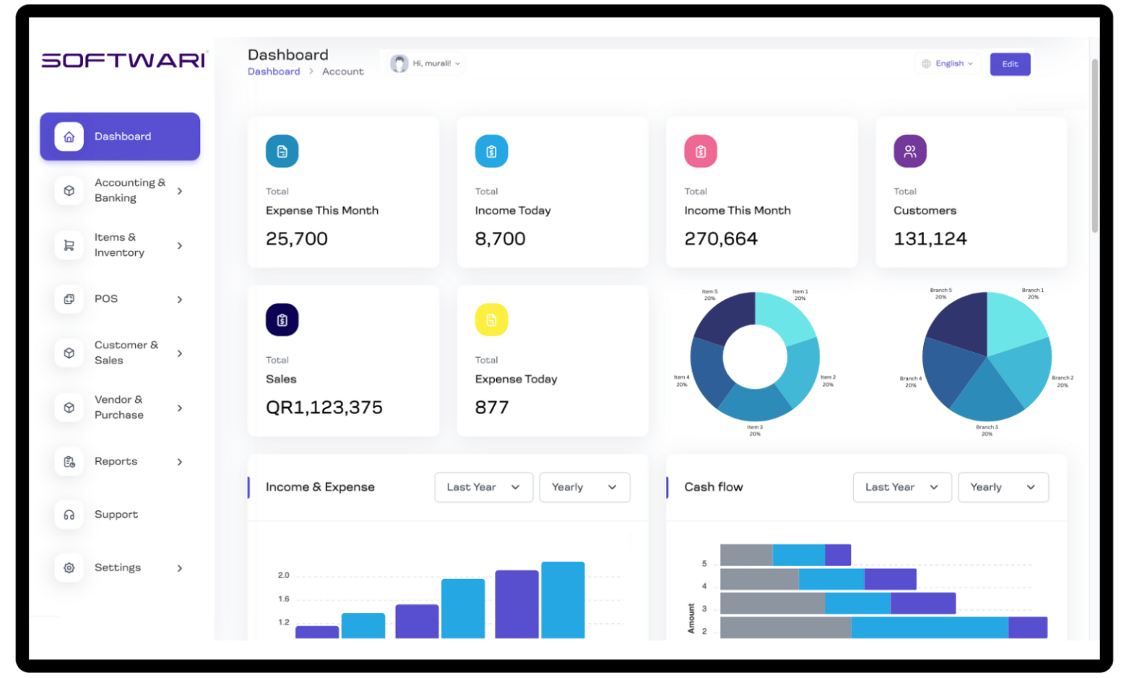This screenshot has height=678, width=1129.
Task: Click the Customers total 131,124
Action: [930, 239]
